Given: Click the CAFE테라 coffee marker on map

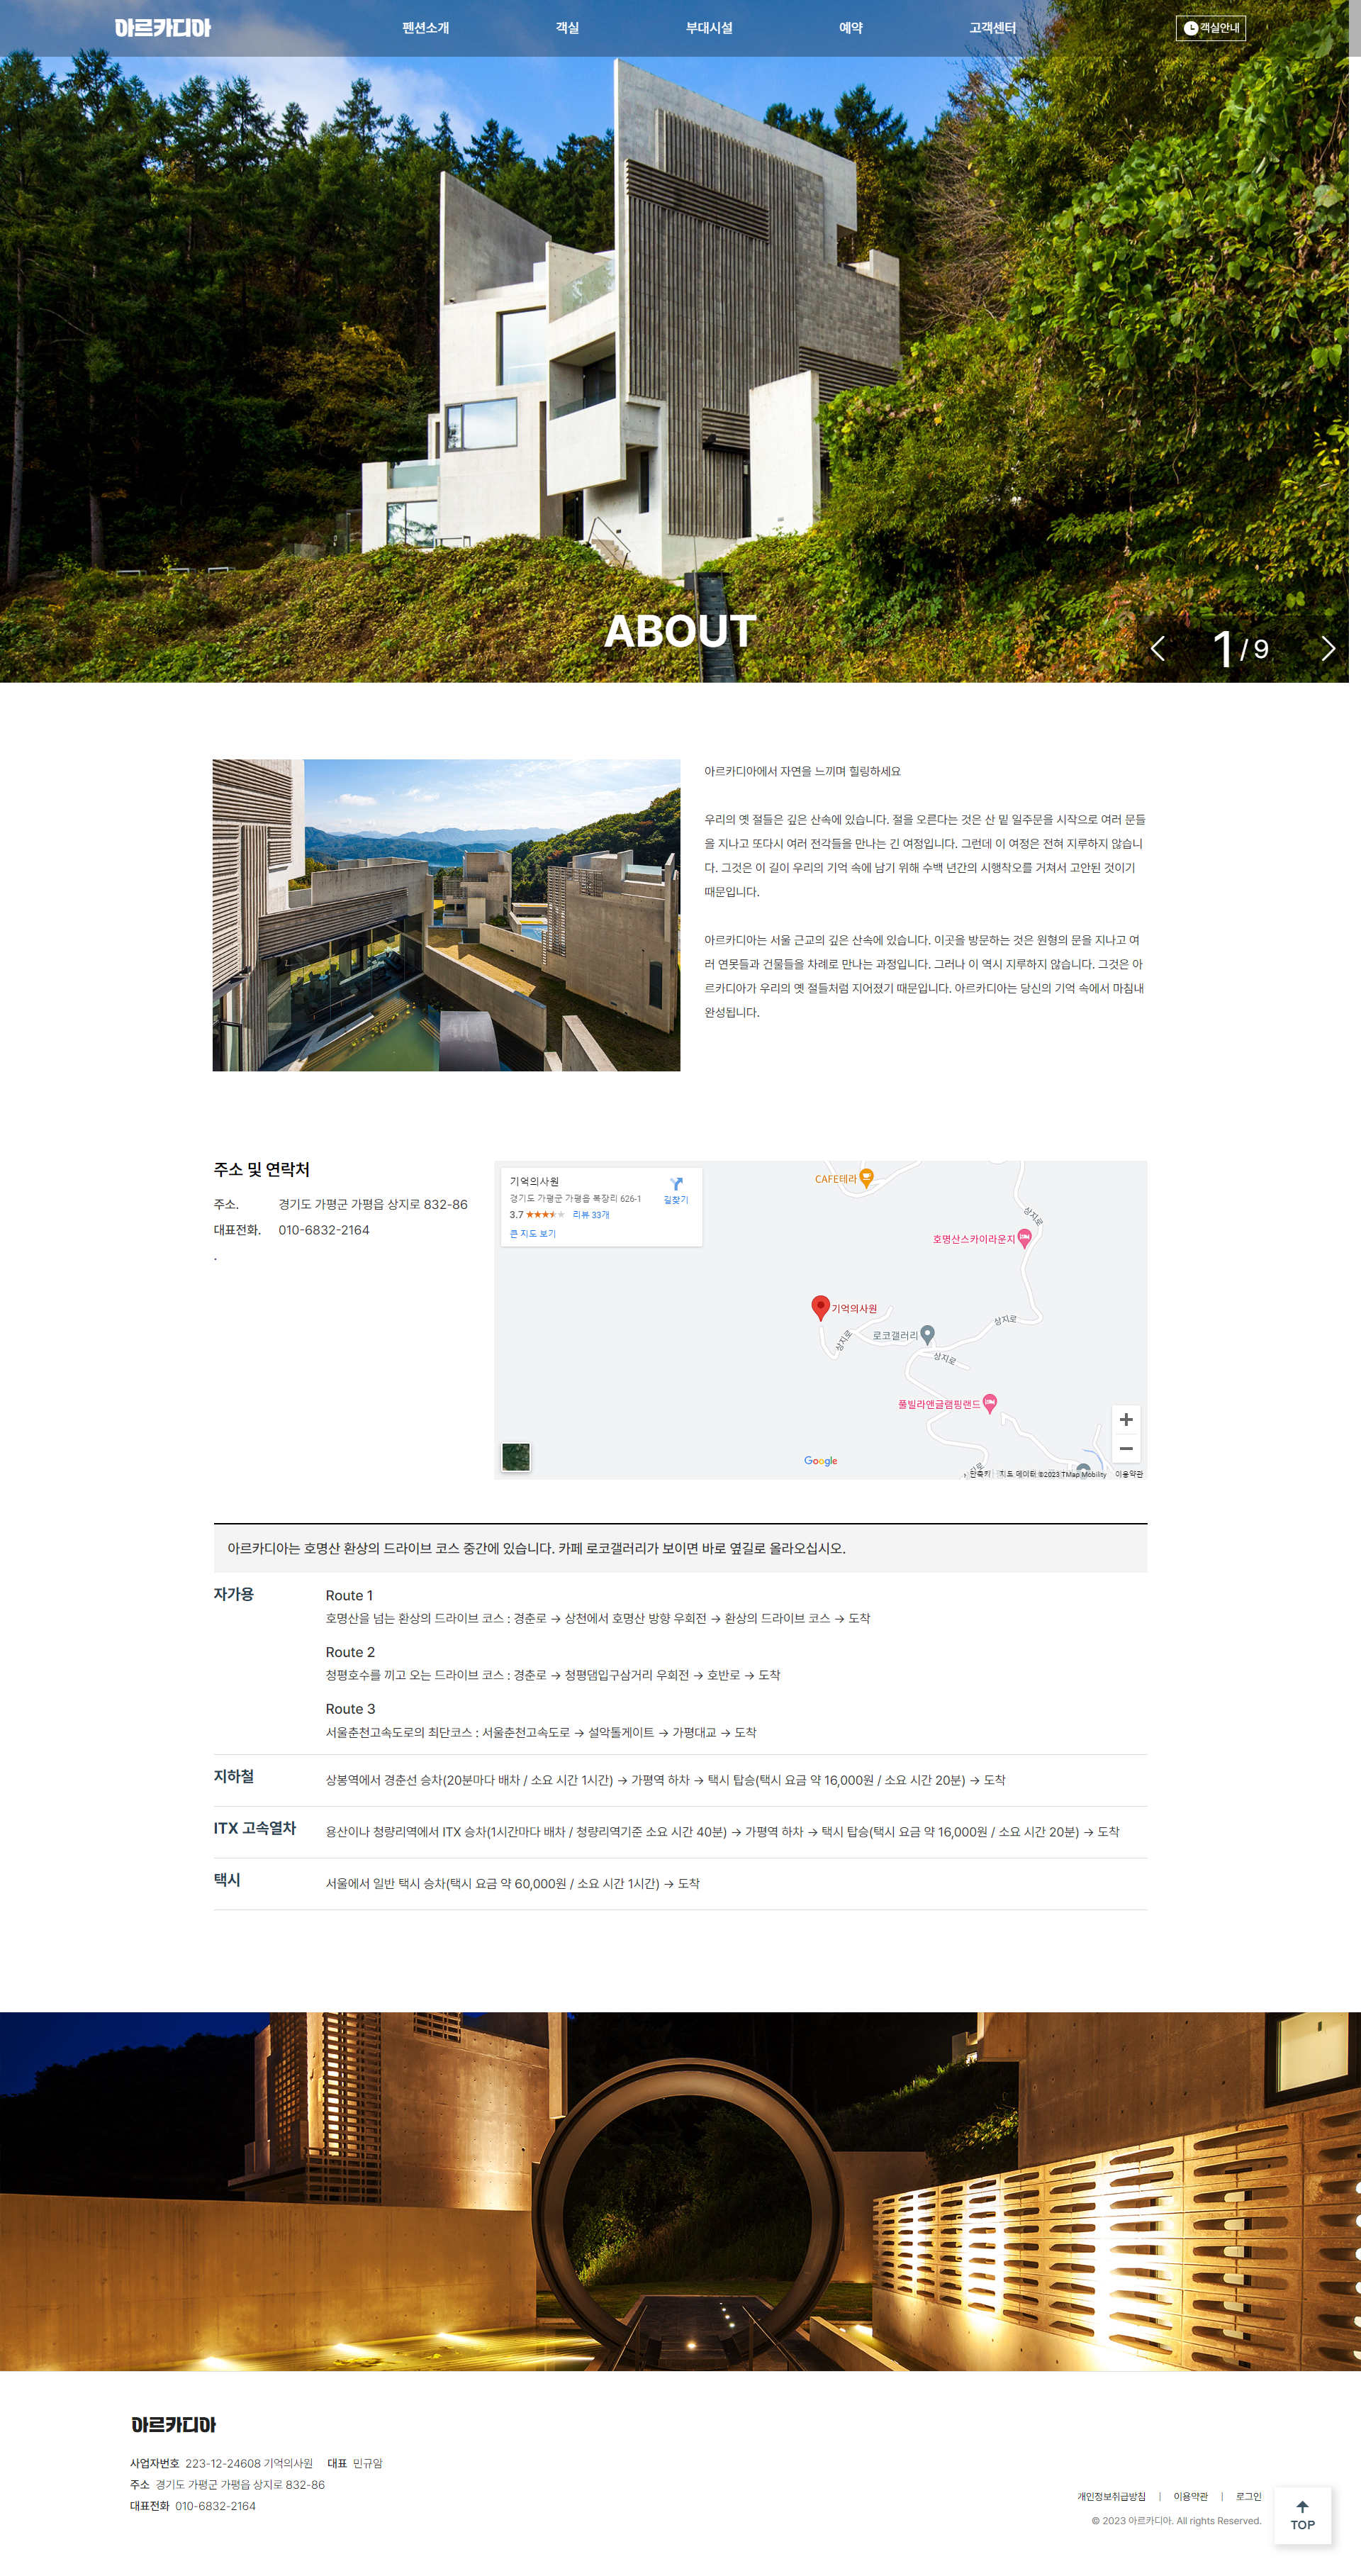Looking at the screenshot, I should pyautogui.click(x=866, y=1177).
